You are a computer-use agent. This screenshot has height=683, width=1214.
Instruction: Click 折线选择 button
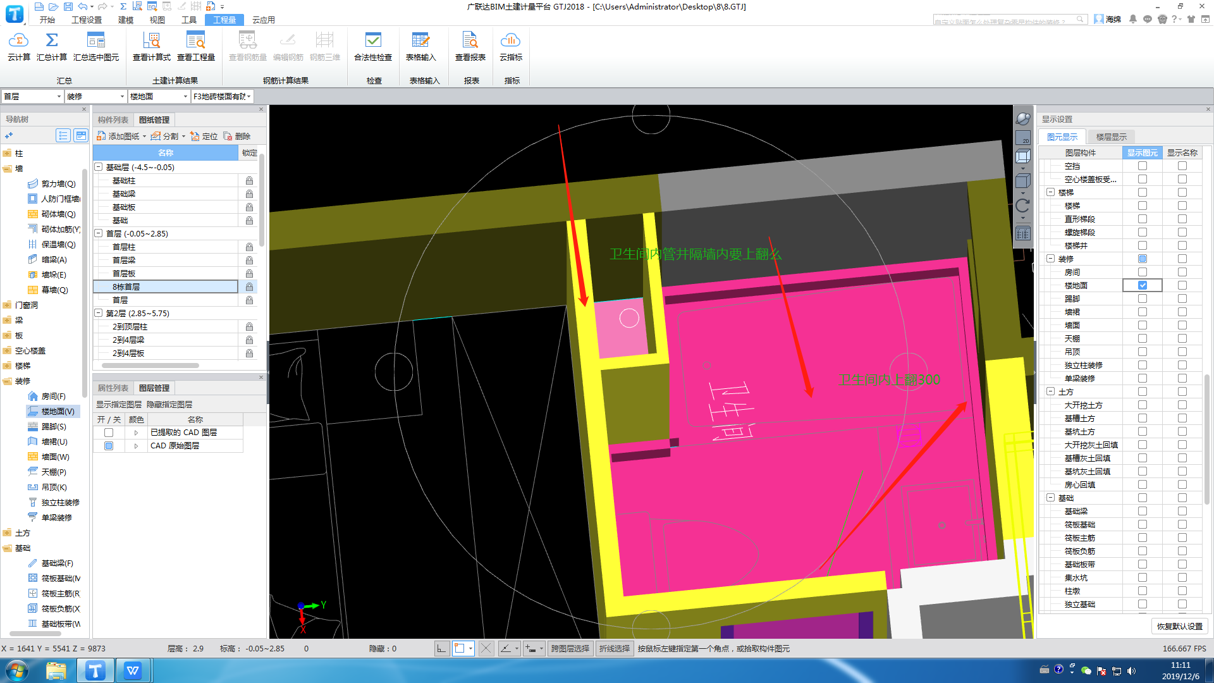click(615, 648)
